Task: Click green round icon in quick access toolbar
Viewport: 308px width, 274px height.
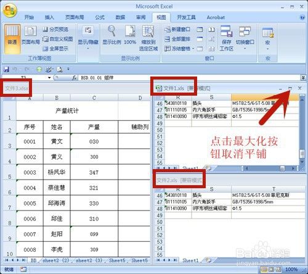Action: [39, 69]
